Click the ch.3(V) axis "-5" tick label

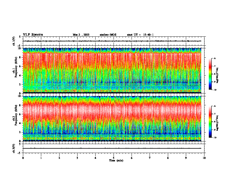20,153
